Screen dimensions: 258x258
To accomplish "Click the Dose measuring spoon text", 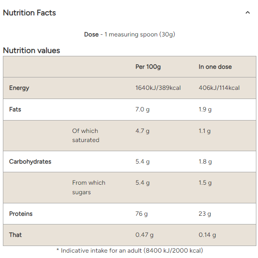I will (x=129, y=34).
